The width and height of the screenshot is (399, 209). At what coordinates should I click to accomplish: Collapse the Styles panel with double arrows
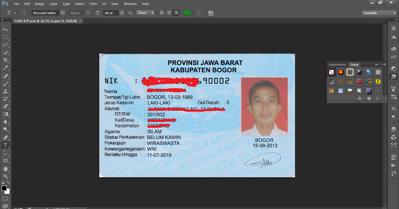[377, 65]
